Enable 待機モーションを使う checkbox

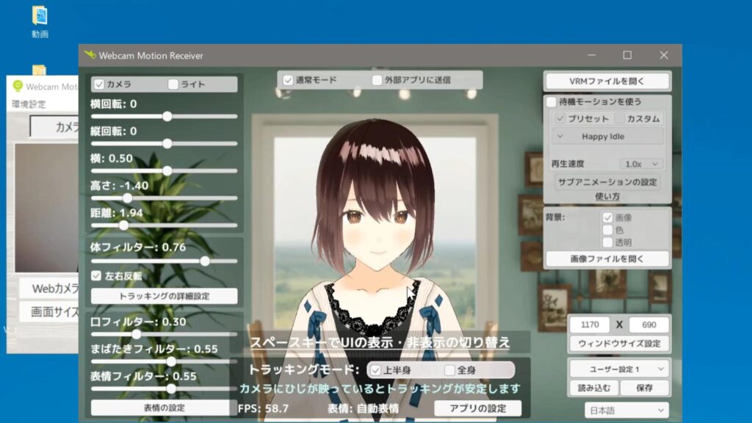552,102
